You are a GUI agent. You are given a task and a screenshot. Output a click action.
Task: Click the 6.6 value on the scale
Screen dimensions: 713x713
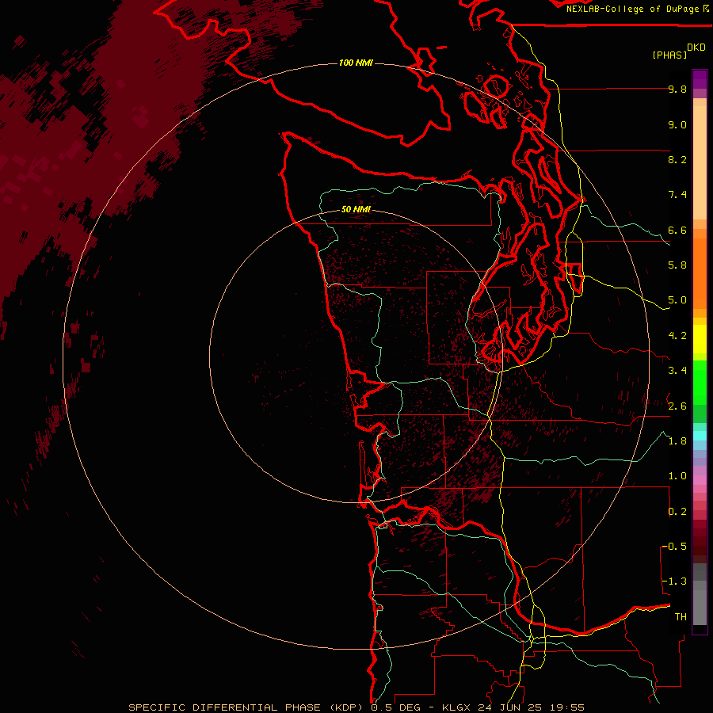[x=677, y=231]
